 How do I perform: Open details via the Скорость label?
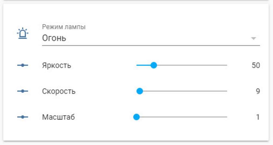(59, 91)
